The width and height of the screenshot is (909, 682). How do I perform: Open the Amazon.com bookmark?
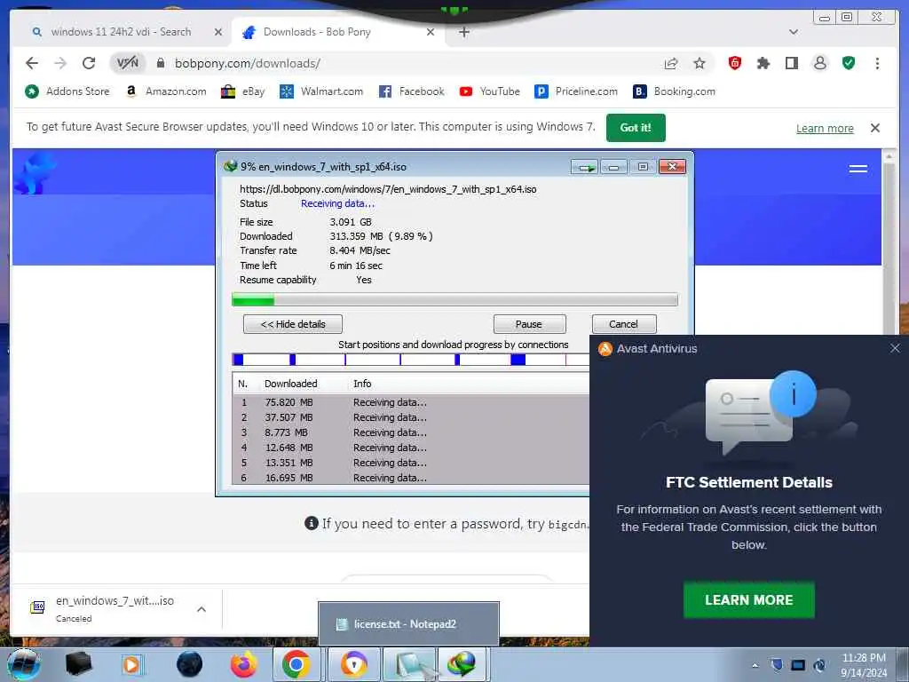point(166,91)
